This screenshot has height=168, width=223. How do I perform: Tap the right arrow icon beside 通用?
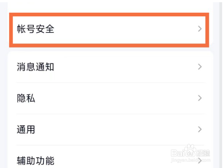(x=200, y=129)
